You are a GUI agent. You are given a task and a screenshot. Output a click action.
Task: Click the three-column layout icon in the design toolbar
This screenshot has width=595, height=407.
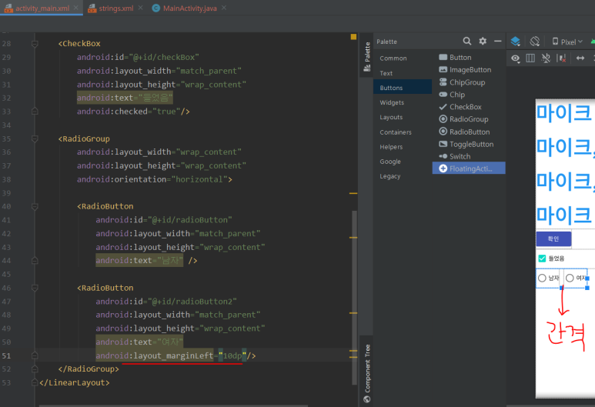[x=530, y=58]
